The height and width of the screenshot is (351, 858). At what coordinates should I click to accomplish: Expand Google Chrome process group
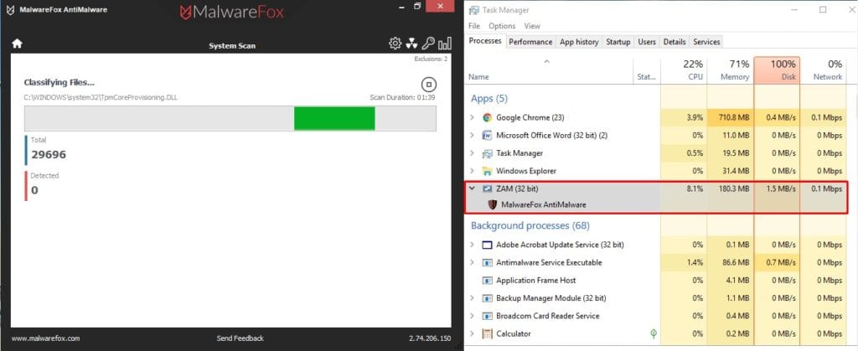tap(473, 117)
